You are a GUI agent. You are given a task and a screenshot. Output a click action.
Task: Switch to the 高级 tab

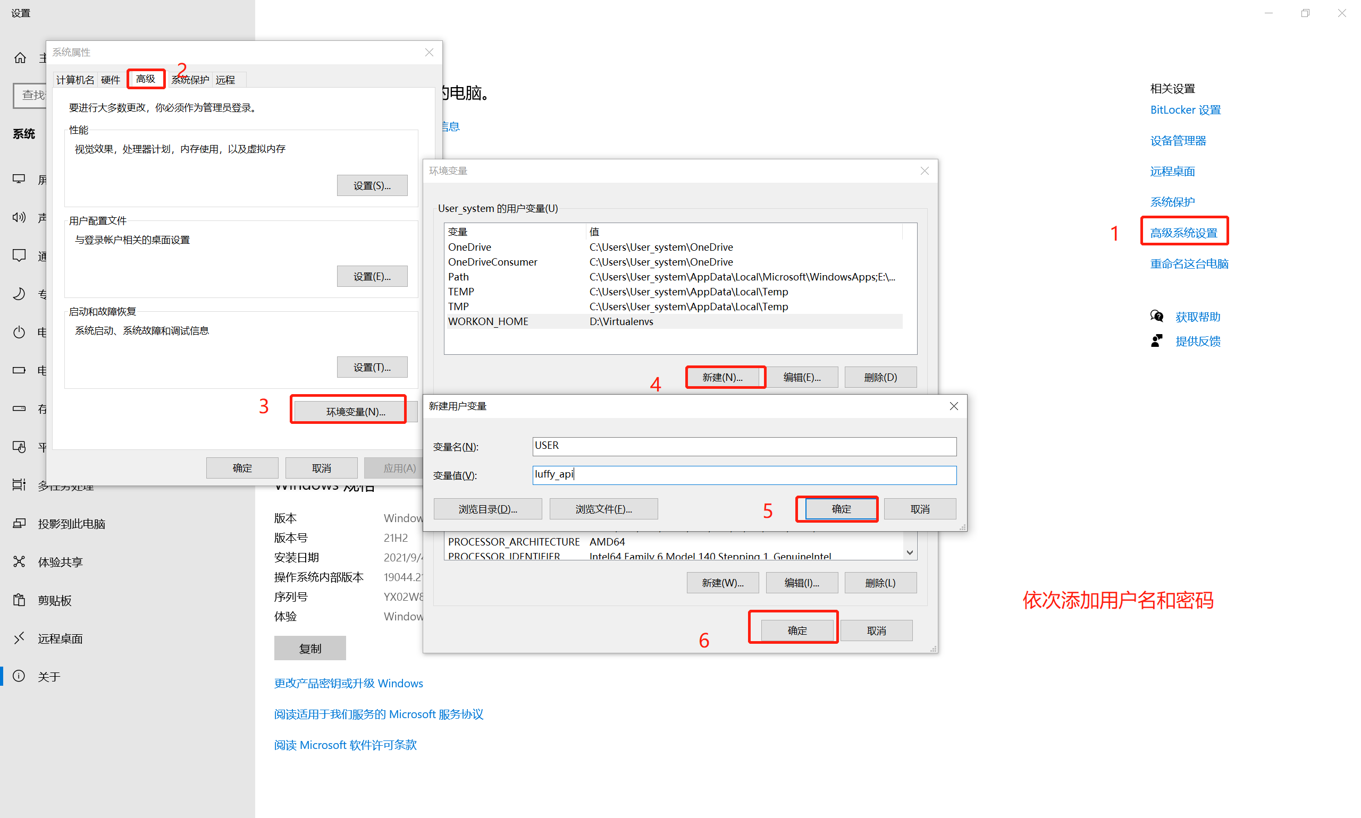pos(146,79)
